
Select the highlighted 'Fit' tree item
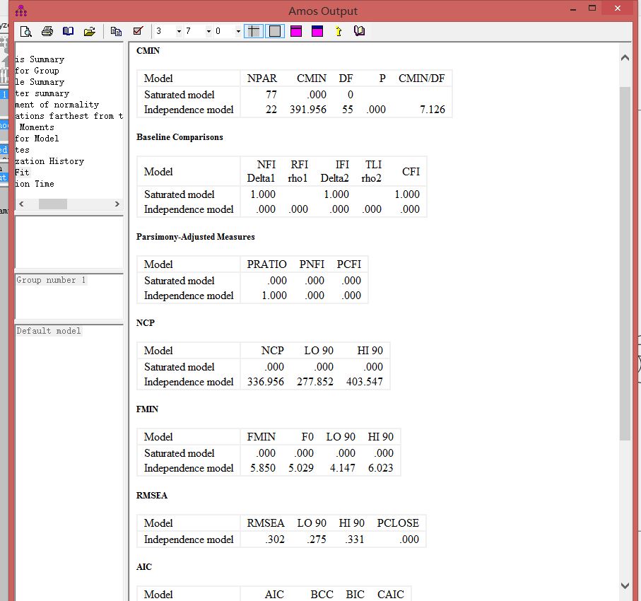click(x=22, y=173)
